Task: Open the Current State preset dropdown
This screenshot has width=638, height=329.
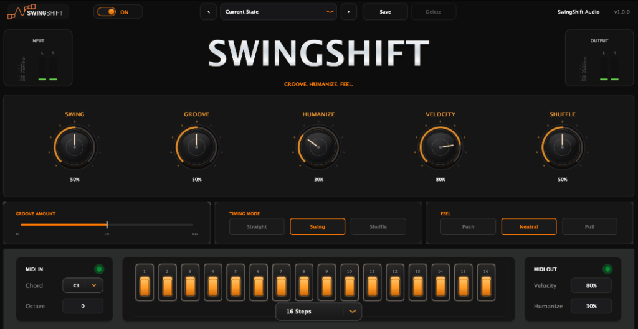Action: pyautogui.click(x=279, y=12)
